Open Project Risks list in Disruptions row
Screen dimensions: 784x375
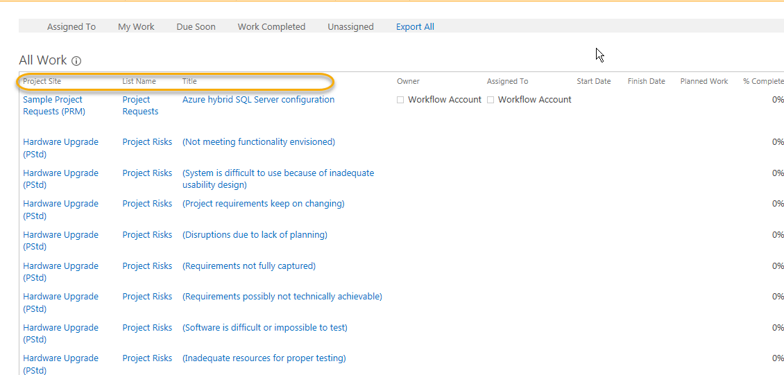(x=147, y=235)
